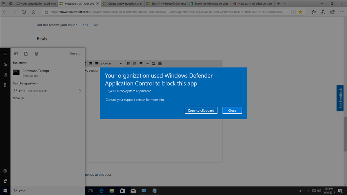Open the Filters dropdown in search panel
The width and height of the screenshot is (347, 195).
coord(75,54)
